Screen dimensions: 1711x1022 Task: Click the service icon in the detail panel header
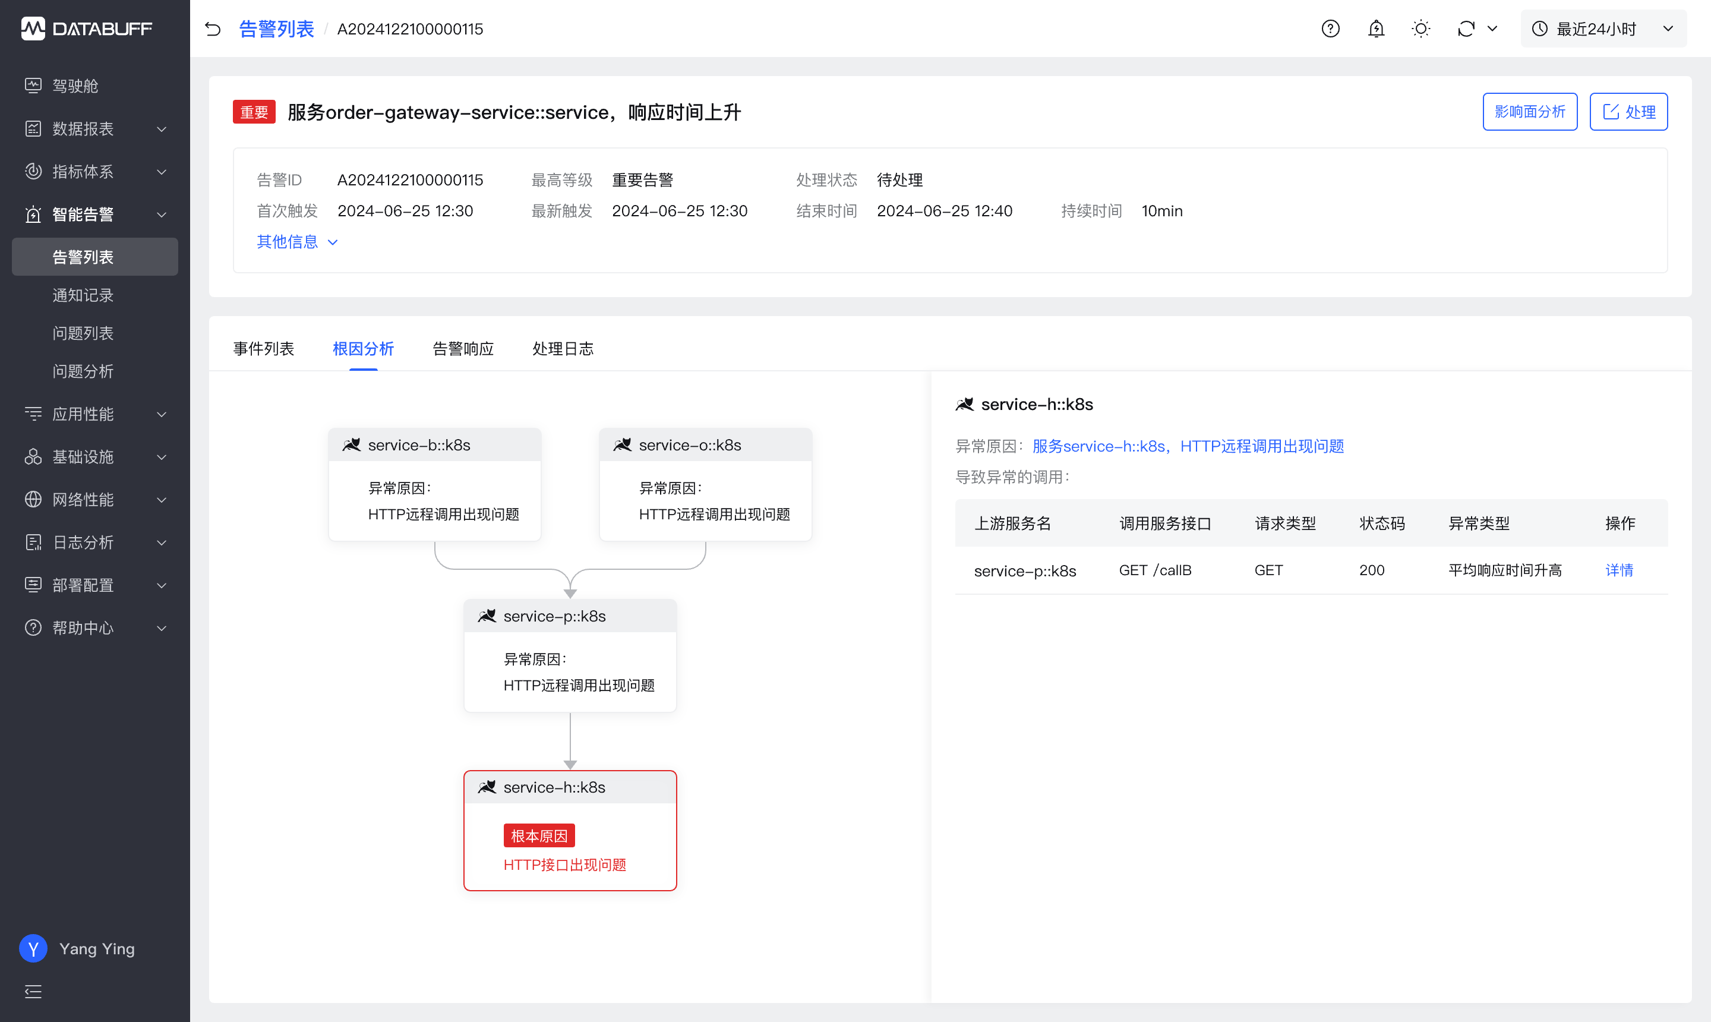click(x=965, y=404)
